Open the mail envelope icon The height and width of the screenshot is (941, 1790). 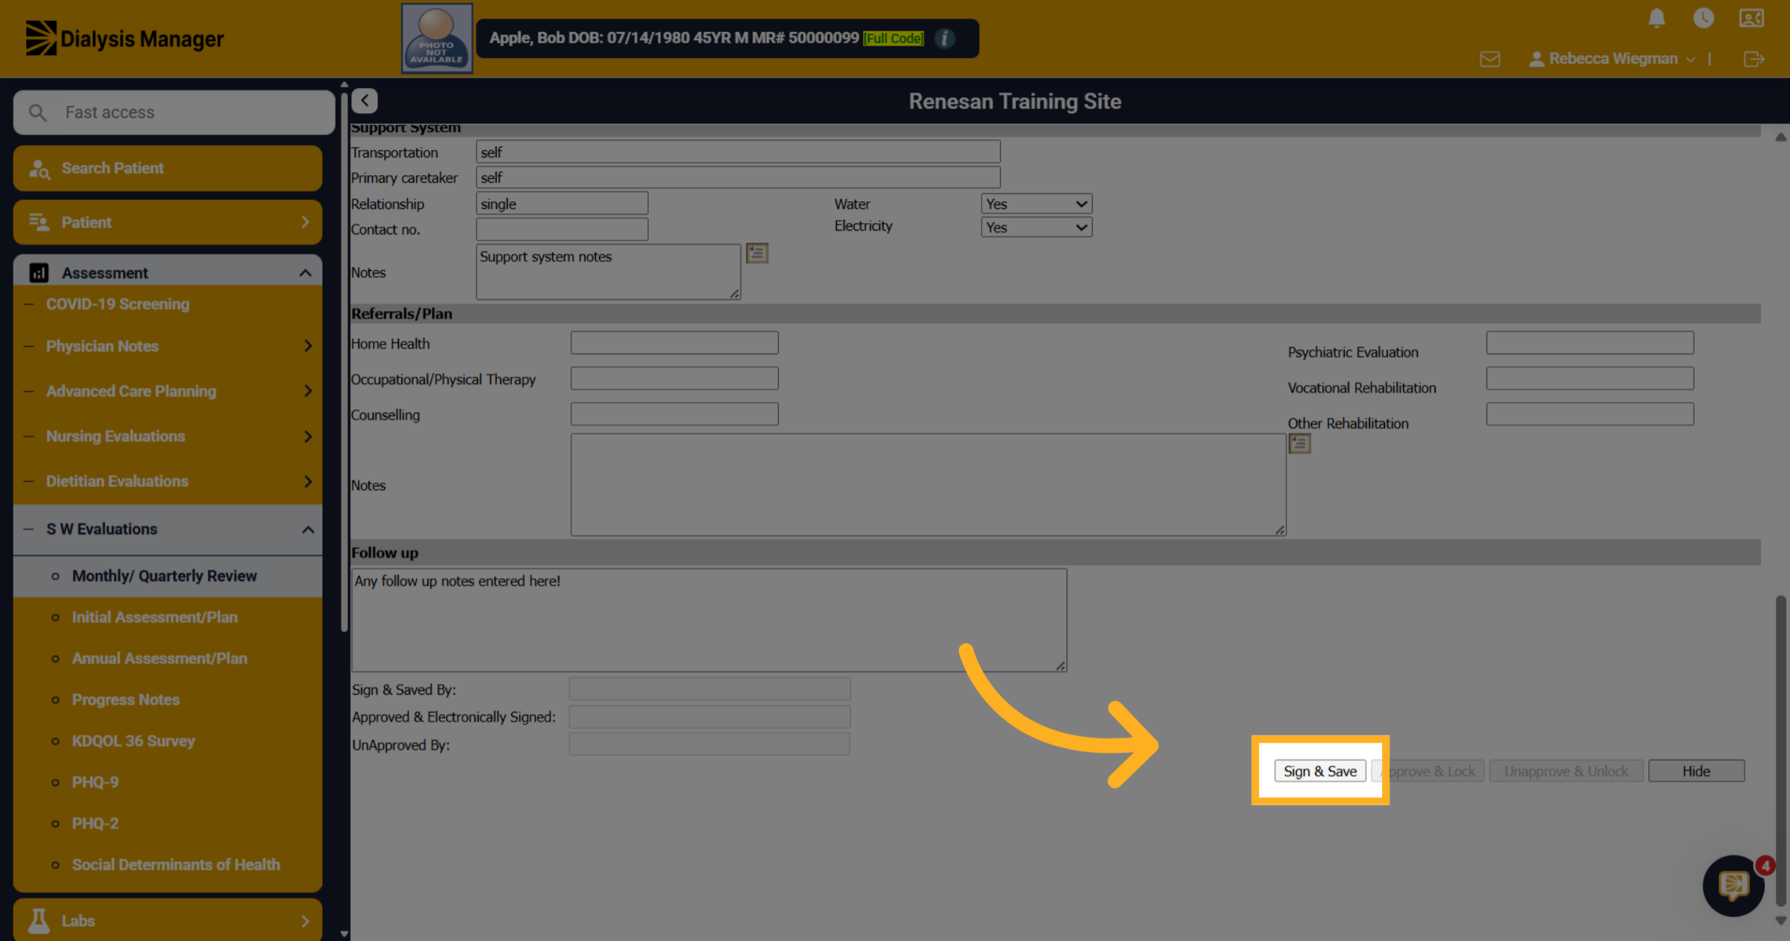pyautogui.click(x=1489, y=59)
